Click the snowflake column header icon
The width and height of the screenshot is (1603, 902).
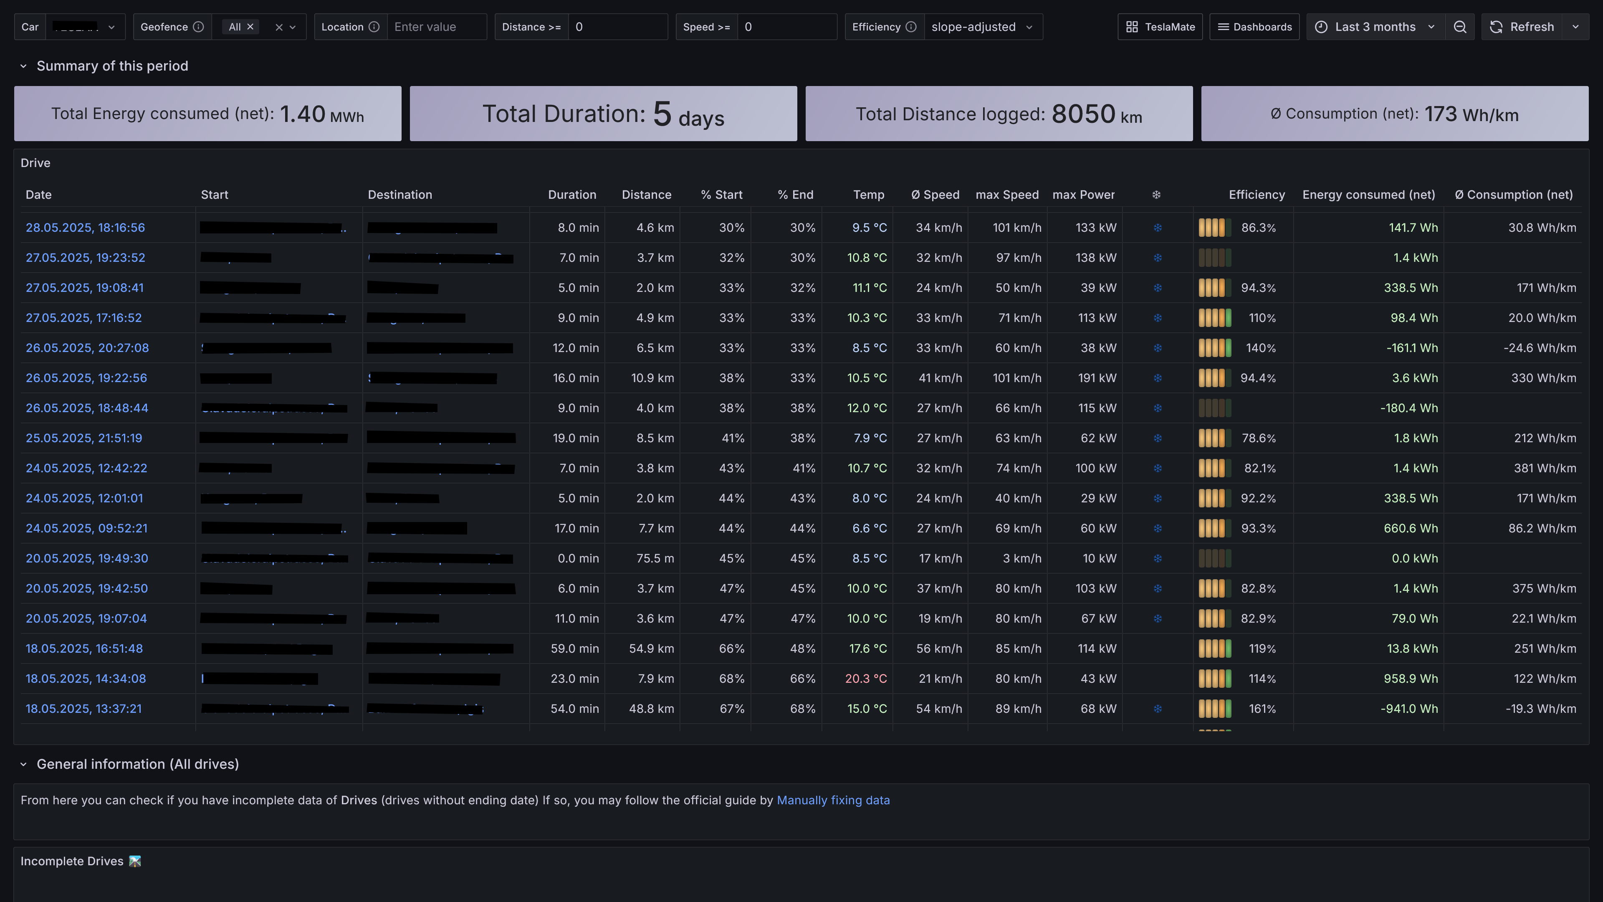click(1156, 195)
